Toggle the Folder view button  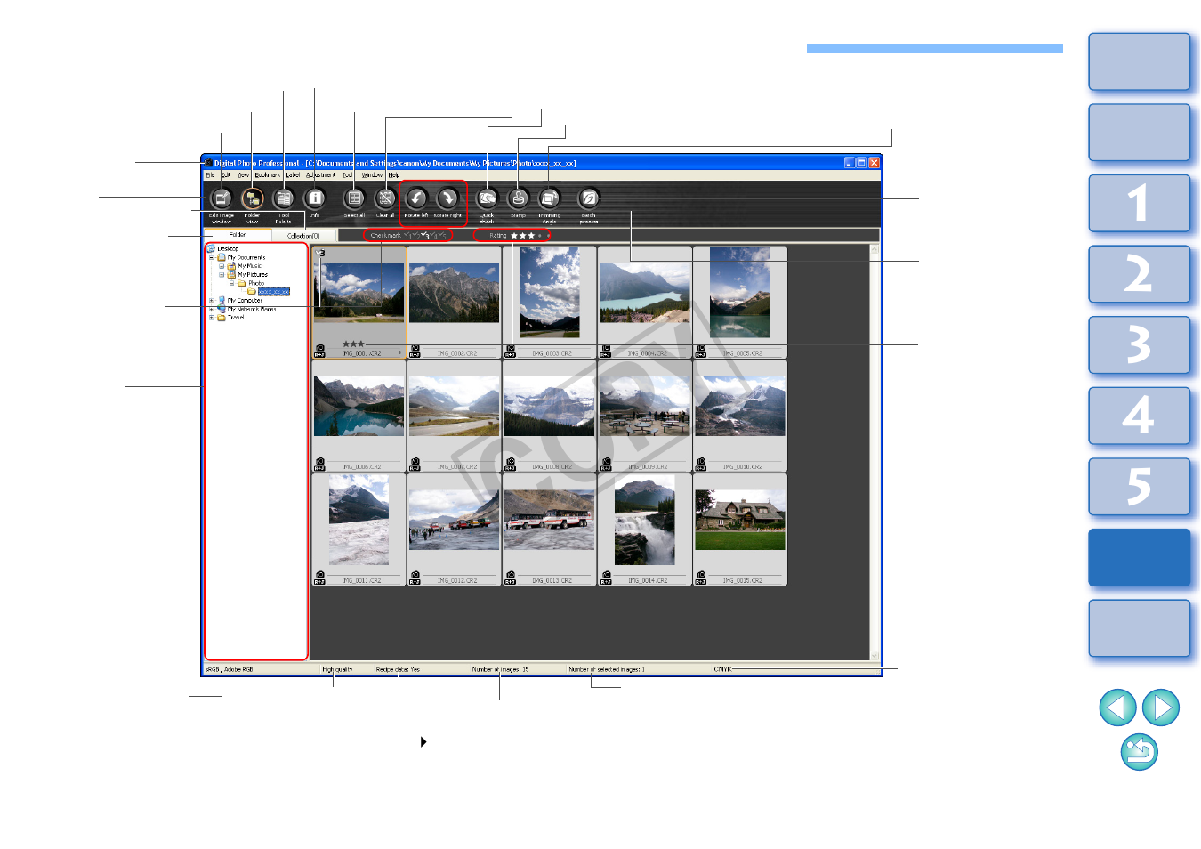tap(253, 198)
